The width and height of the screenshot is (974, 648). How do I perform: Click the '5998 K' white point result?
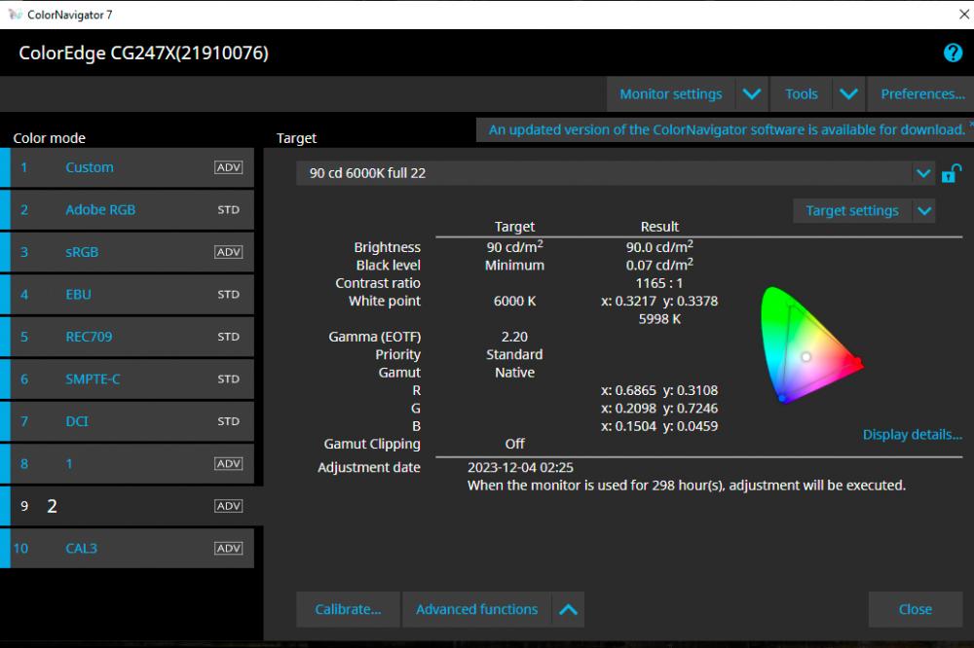pyautogui.click(x=659, y=319)
